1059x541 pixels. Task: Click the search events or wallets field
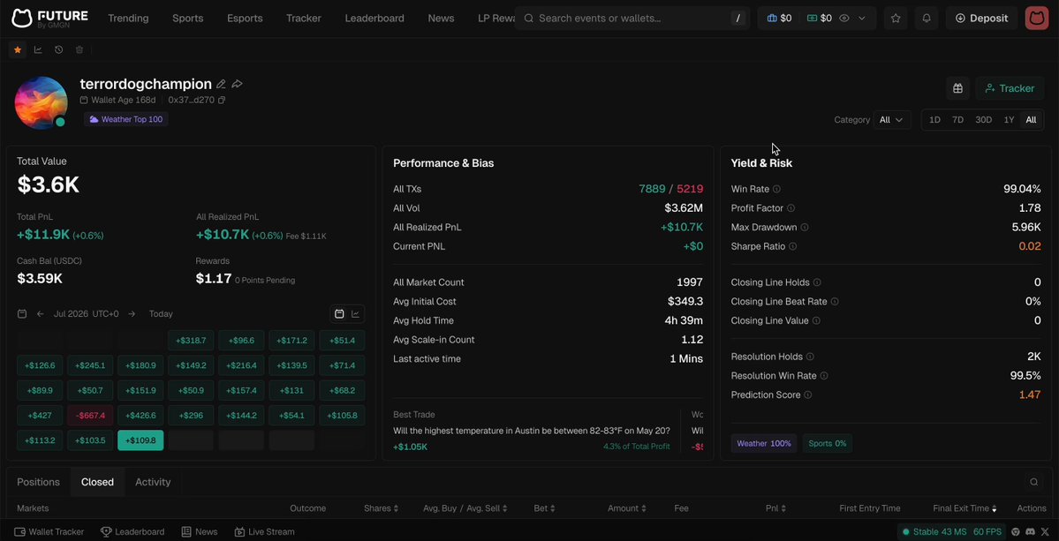[x=630, y=19]
